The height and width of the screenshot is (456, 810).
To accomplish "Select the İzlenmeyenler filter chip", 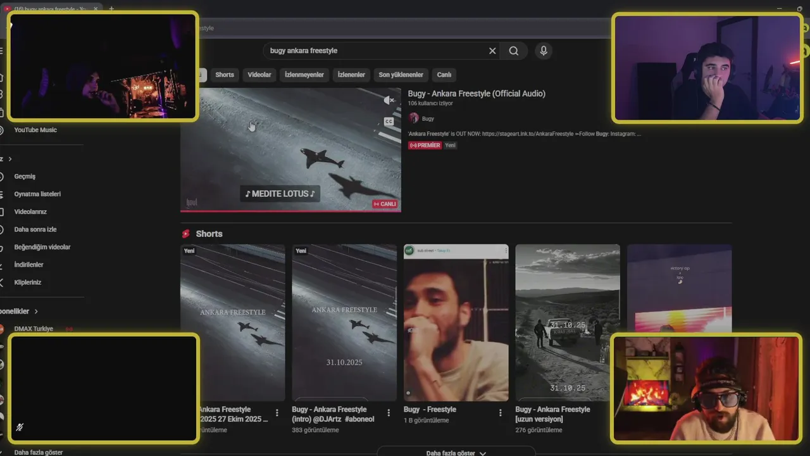I will [304, 75].
